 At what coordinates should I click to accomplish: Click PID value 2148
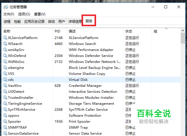tap(58, 38)
